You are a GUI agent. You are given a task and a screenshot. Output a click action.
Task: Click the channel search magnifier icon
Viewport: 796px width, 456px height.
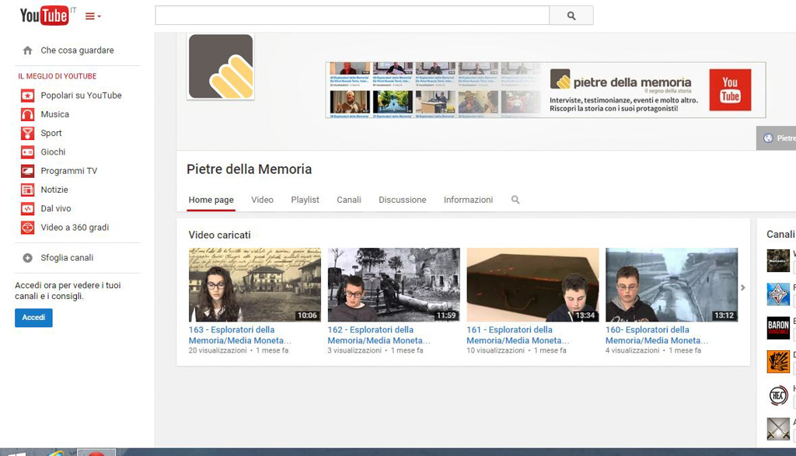515,200
